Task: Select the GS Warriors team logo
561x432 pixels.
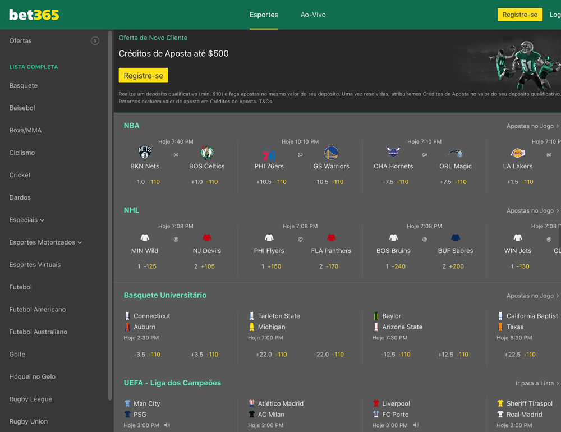Action: [x=331, y=153]
